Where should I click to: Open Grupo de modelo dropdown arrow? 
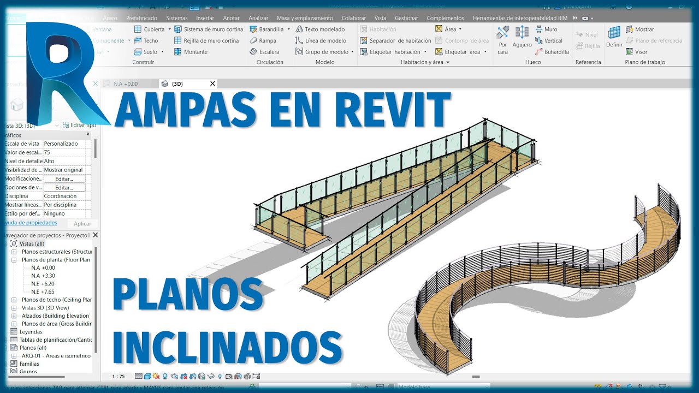click(353, 52)
